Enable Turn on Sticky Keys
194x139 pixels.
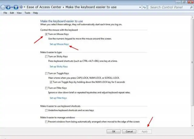click(x=46, y=57)
